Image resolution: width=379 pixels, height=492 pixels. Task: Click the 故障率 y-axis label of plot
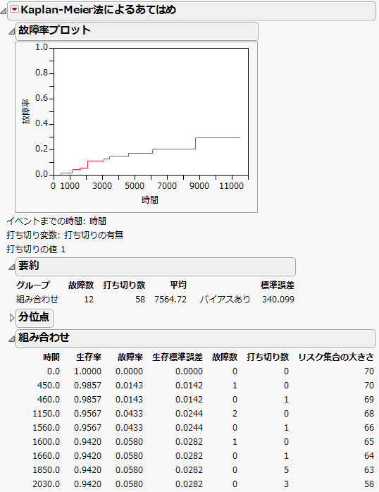click(x=25, y=111)
